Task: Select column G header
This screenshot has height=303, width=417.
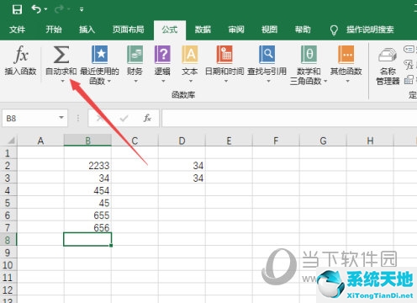Action: (323, 141)
